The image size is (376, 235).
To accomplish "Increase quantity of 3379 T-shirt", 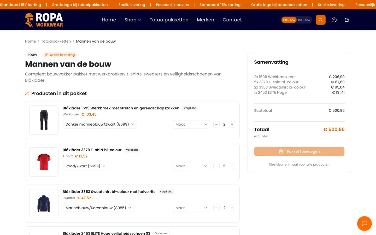I will pos(232,166).
